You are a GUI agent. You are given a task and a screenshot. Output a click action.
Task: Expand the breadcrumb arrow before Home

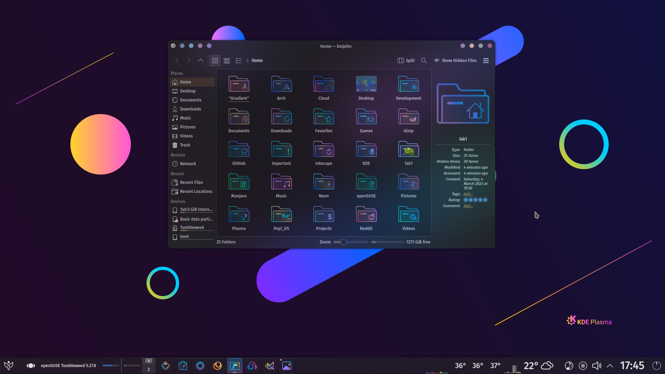click(x=248, y=61)
